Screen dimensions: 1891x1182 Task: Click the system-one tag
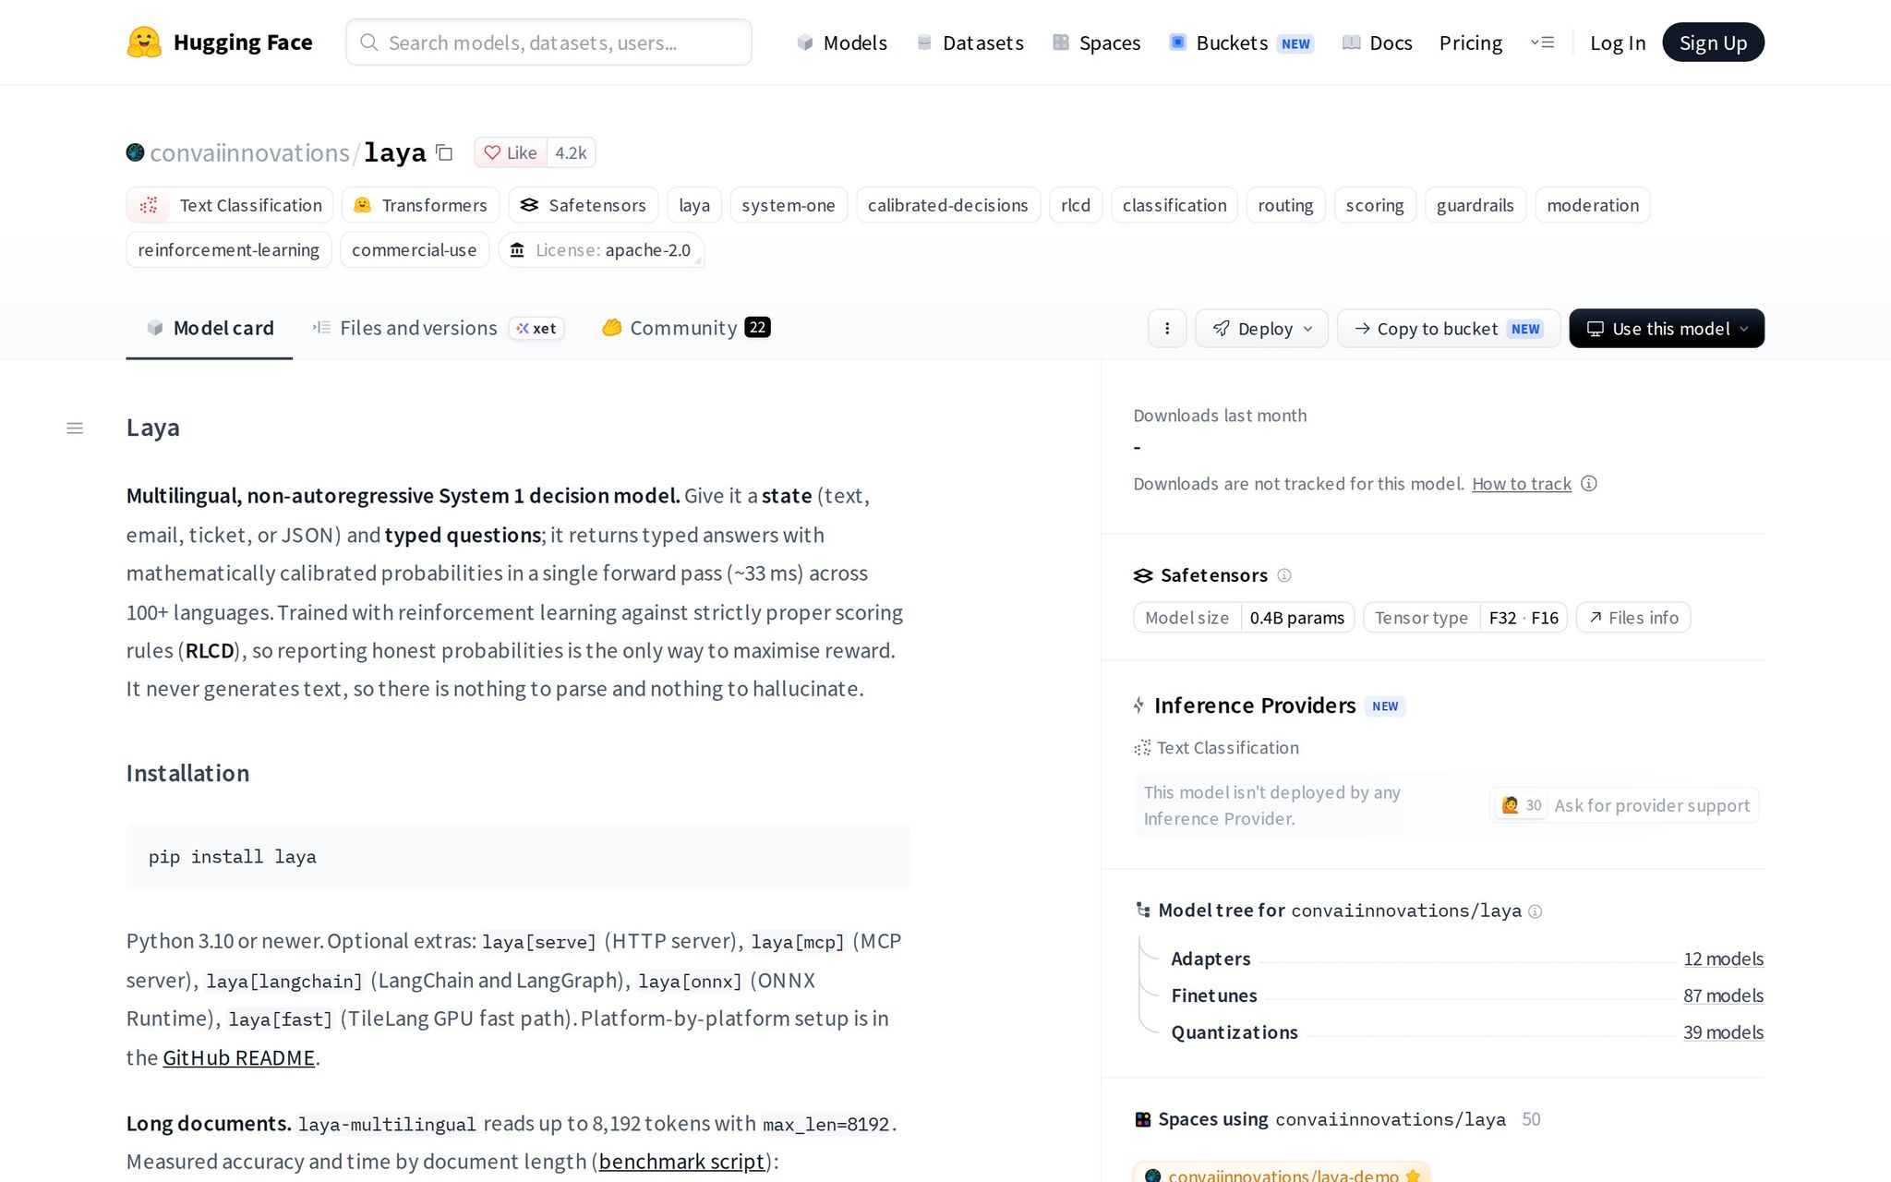coord(789,205)
